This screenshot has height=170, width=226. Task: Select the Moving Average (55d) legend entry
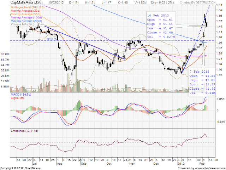tap(25, 14)
